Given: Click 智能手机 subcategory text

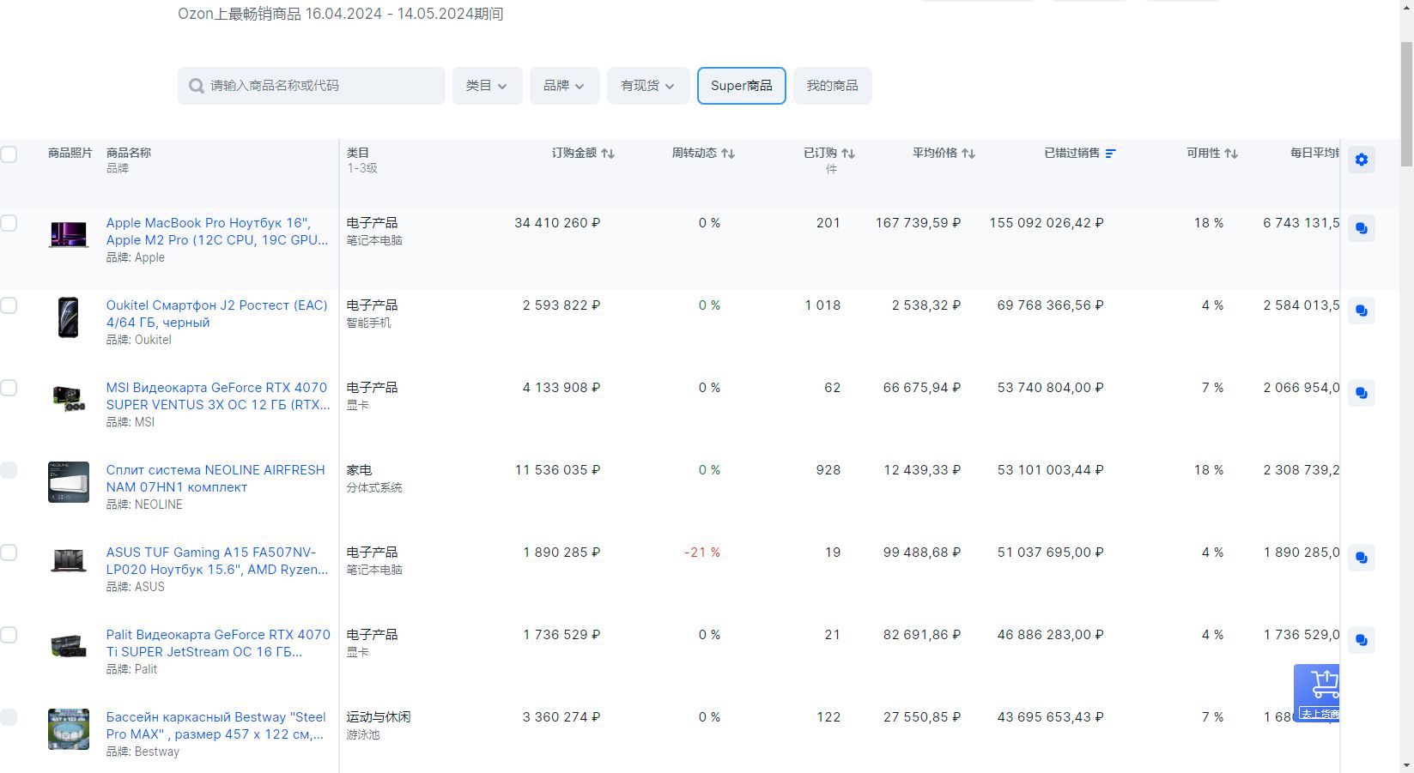Looking at the screenshot, I should pyautogui.click(x=368, y=323).
